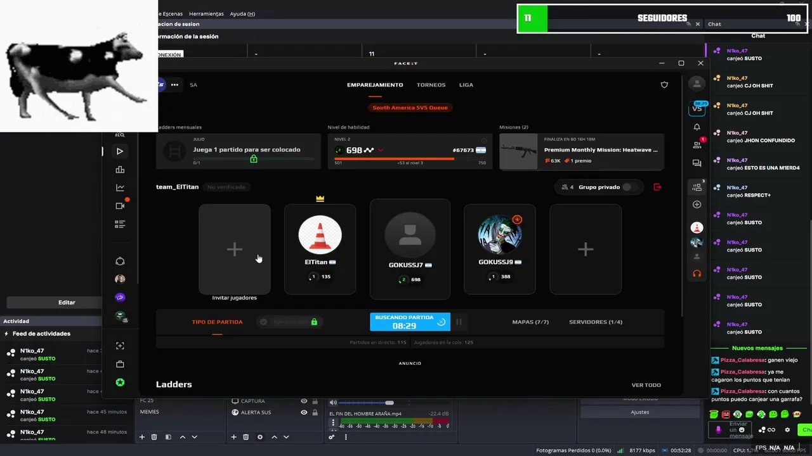The height and width of the screenshot is (456, 812).
Task: Move scene up with OBS scenes up chevron
Action: 183,437
